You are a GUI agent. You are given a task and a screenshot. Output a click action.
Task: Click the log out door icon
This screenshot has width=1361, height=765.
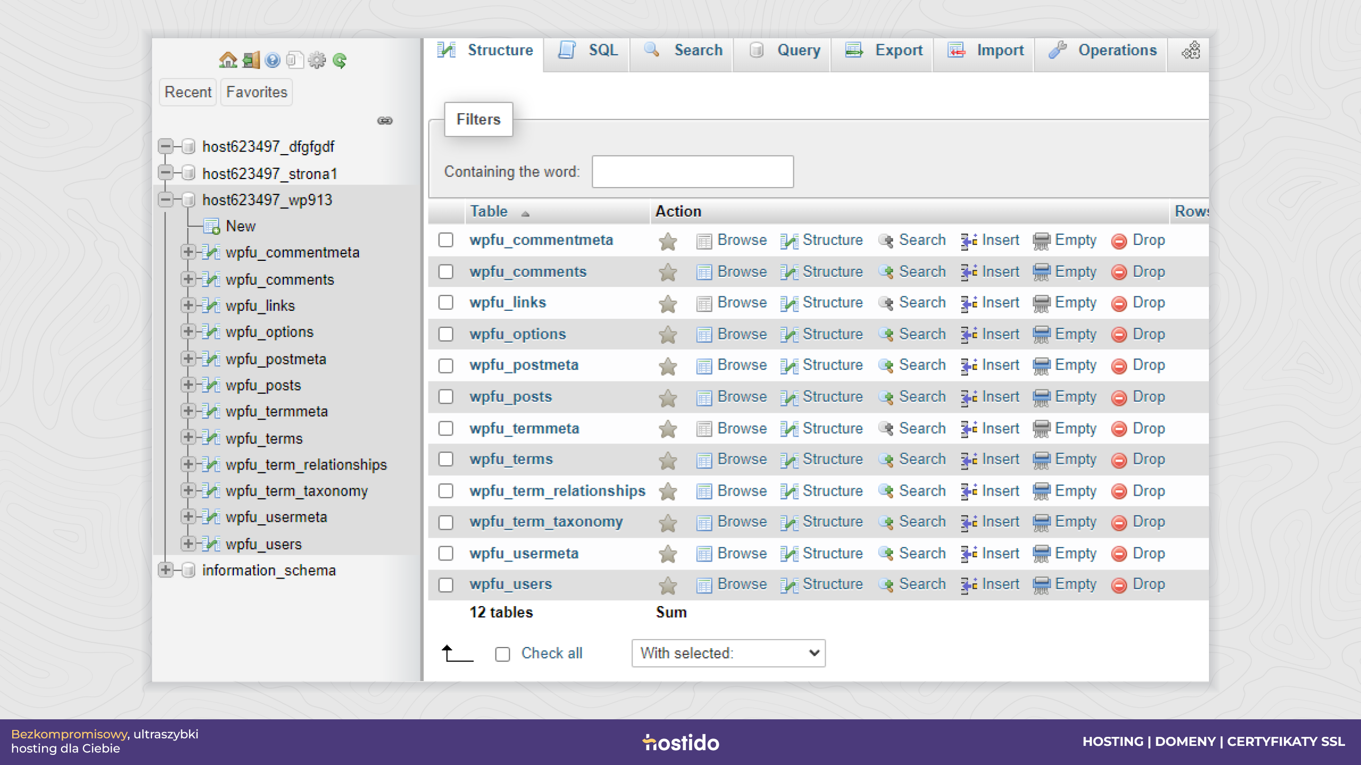tap(251, 60)
